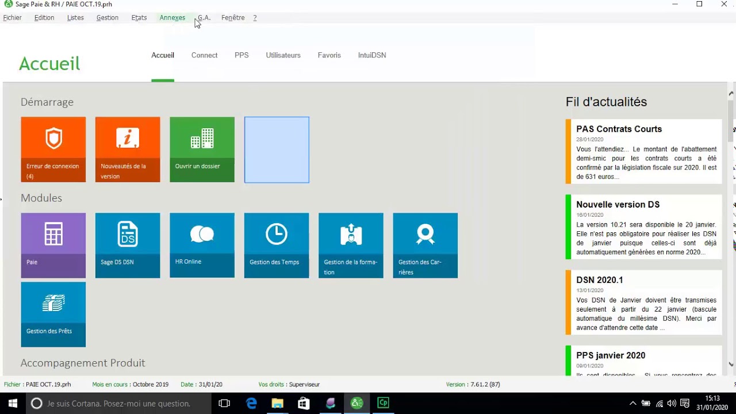
Task: Switch to the Accueil tab
Action: pos(163,55)
